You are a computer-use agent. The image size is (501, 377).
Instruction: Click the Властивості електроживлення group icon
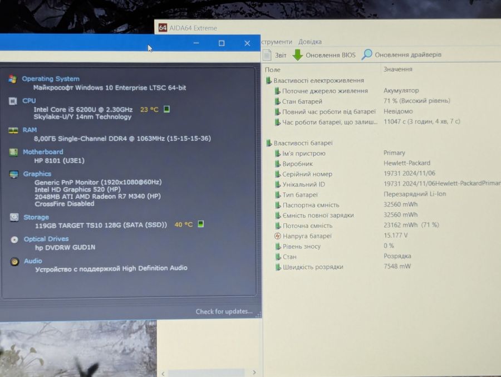coord(269,80)
